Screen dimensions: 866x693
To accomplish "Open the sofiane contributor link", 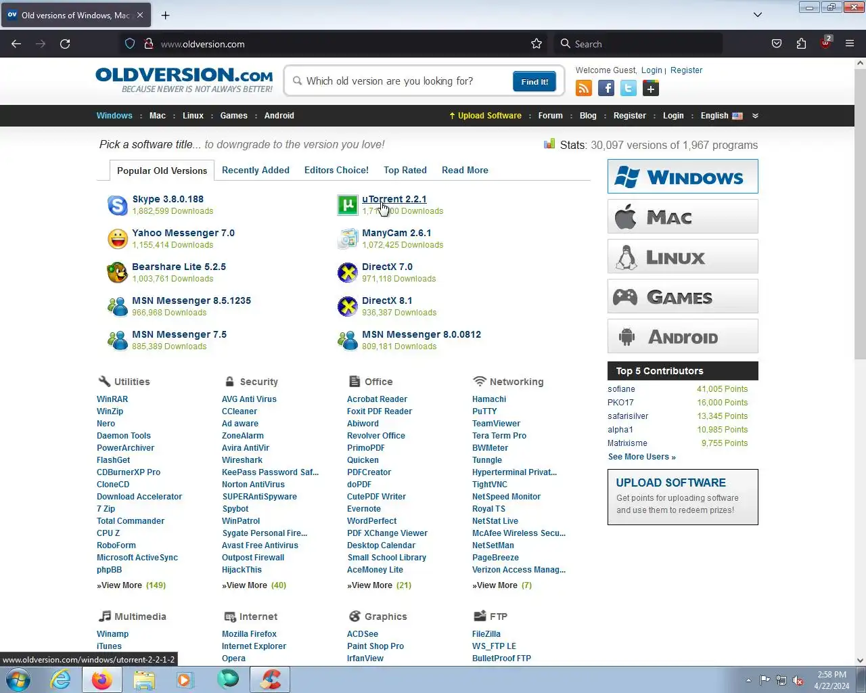I will 621,389.
